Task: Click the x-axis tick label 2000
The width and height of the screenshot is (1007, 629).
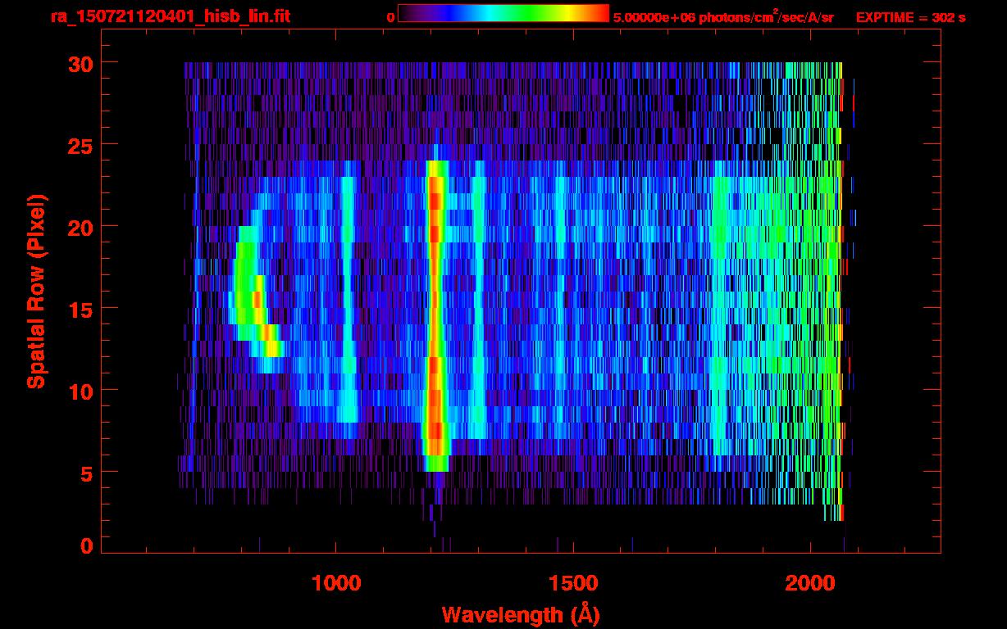Action: (810, 583)
